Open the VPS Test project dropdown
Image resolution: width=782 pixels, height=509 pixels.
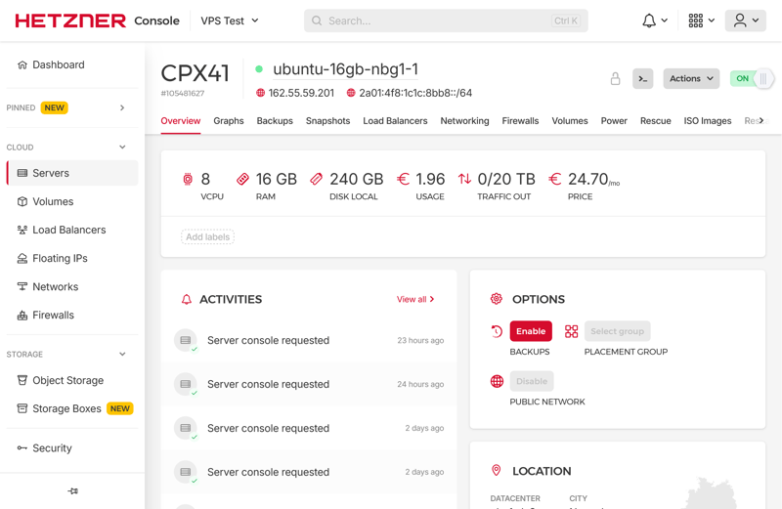[x=230, y=21]
